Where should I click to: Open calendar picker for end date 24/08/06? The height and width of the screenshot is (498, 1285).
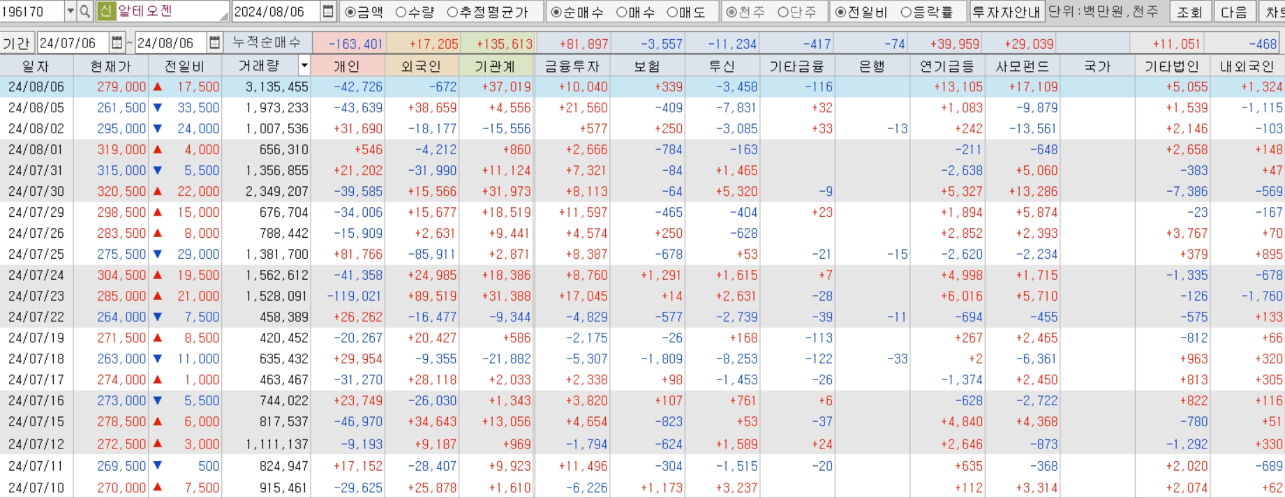click(x=214, y=43)
